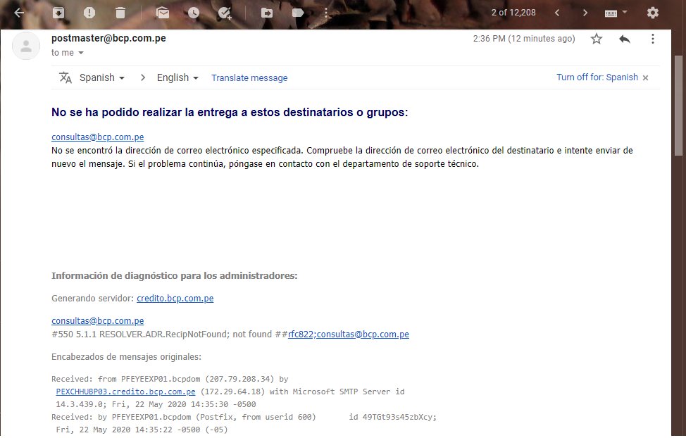Click the 'Encabezados de mensajes originales' line

point(127,356)
